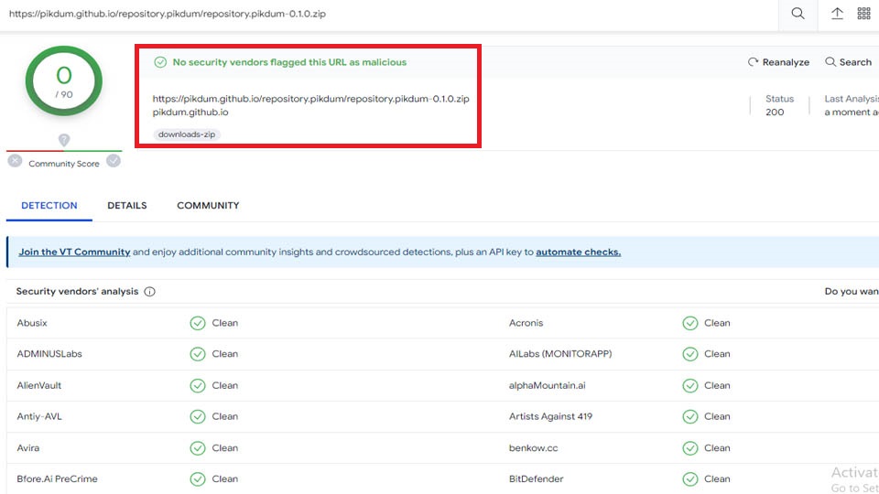
Task: Click the analyzed URL text in summary box
Action: click(310, 99)
